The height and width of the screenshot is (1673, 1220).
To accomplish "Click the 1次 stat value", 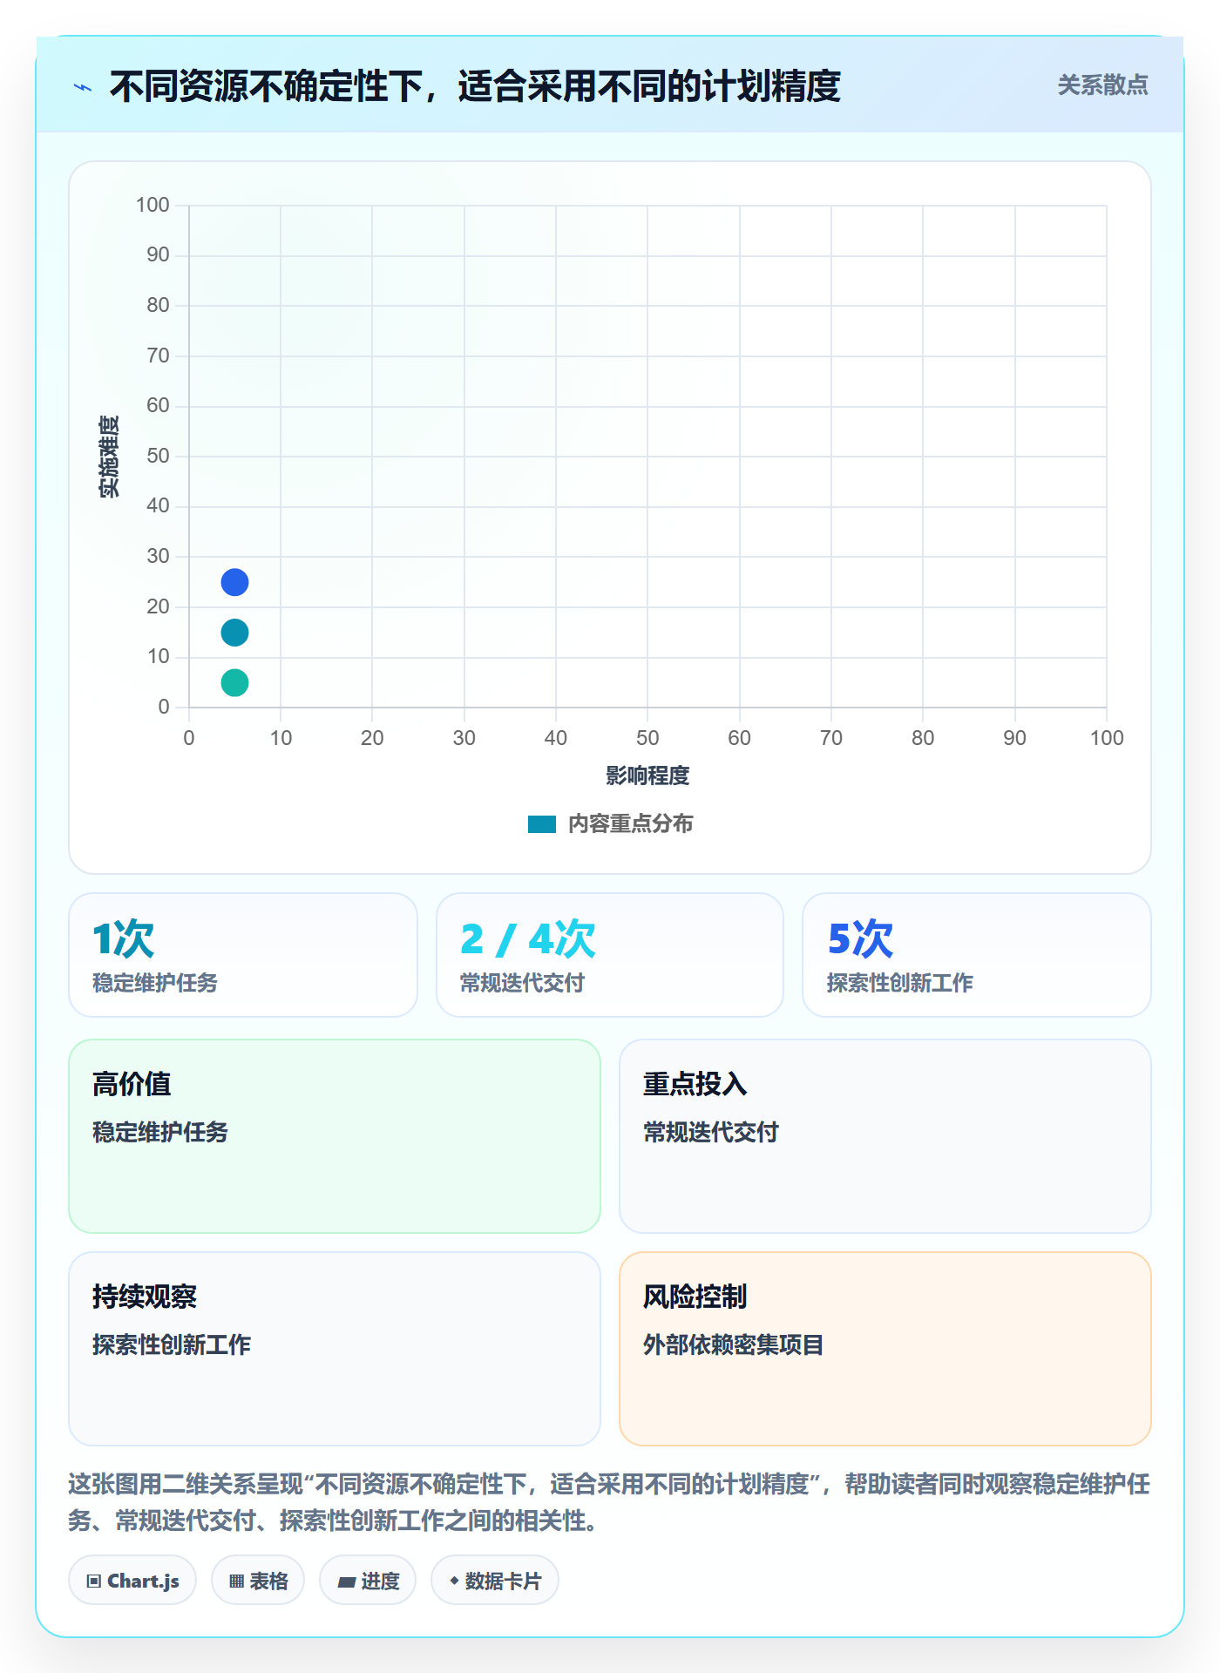I will [124, 938].
